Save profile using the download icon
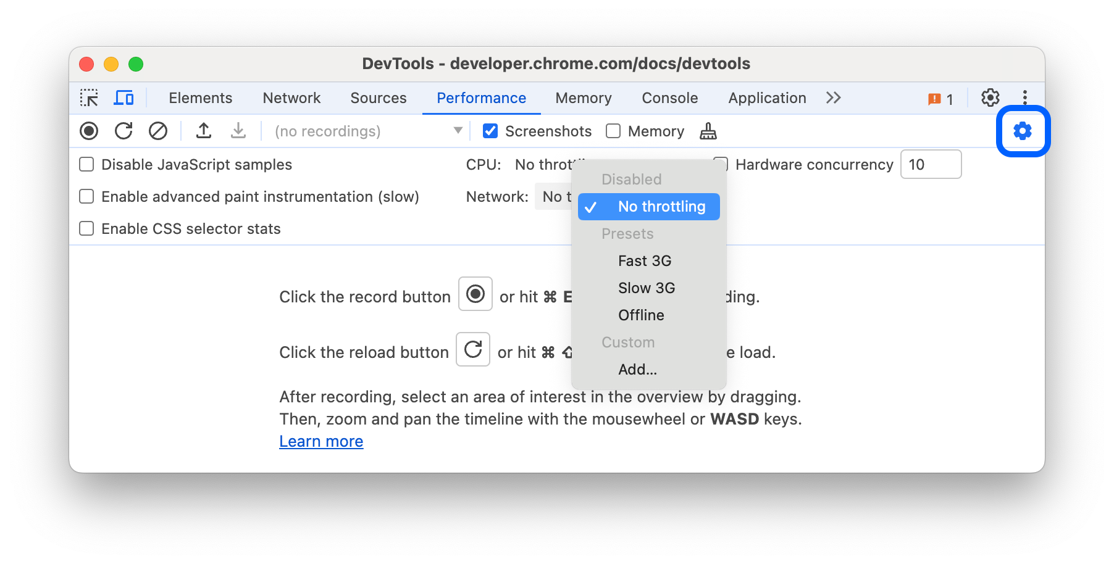Screen dimensions: 1114x564 click(x=238, y=131)
